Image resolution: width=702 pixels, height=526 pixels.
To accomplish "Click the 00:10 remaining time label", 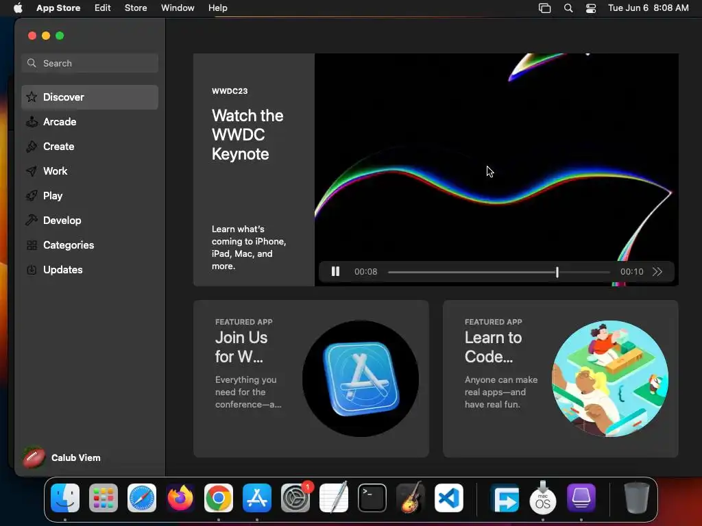I will click(631, 271).
